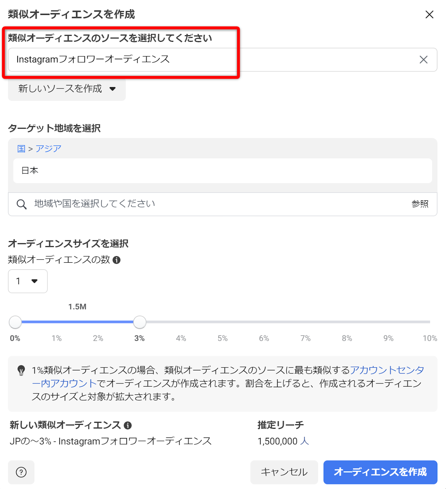Close the lookalike audience dialog
The image size is (446, 489).
(x=429, y=14)
